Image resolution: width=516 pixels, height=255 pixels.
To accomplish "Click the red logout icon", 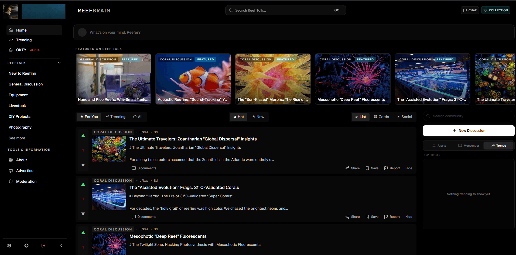I will click(43, 246).
